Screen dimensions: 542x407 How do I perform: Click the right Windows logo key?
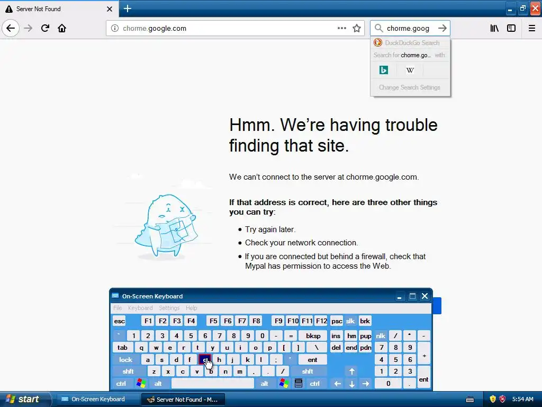tap(284, 384)
